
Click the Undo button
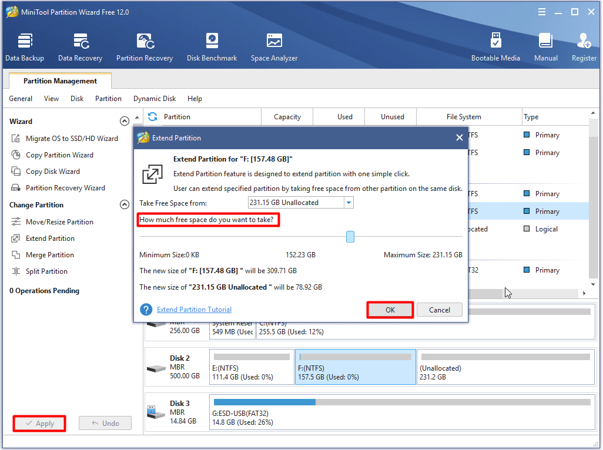tap(105, 424)
